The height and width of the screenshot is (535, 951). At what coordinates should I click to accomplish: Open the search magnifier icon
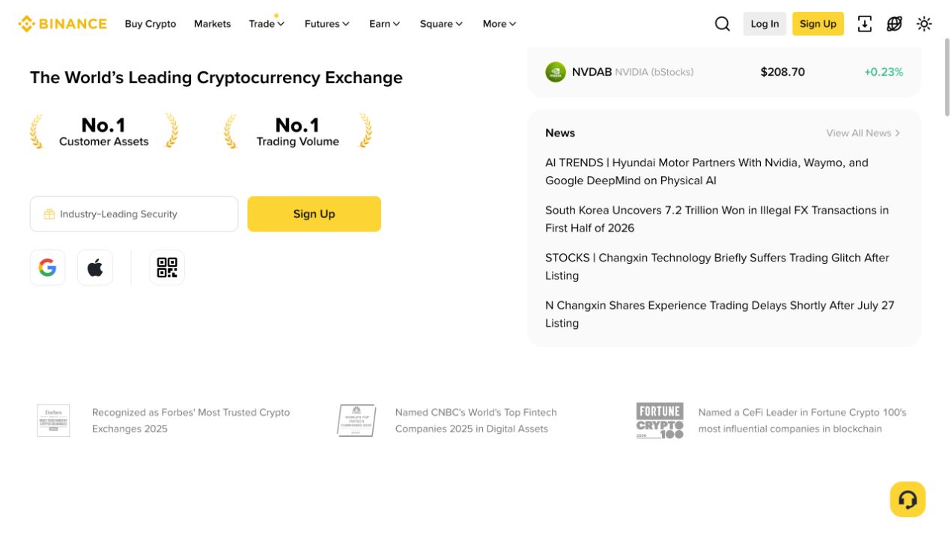pos(723,24)
